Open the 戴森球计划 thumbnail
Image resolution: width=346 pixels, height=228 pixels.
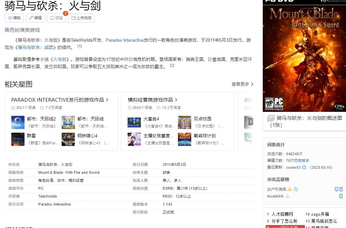click(185, 139)
